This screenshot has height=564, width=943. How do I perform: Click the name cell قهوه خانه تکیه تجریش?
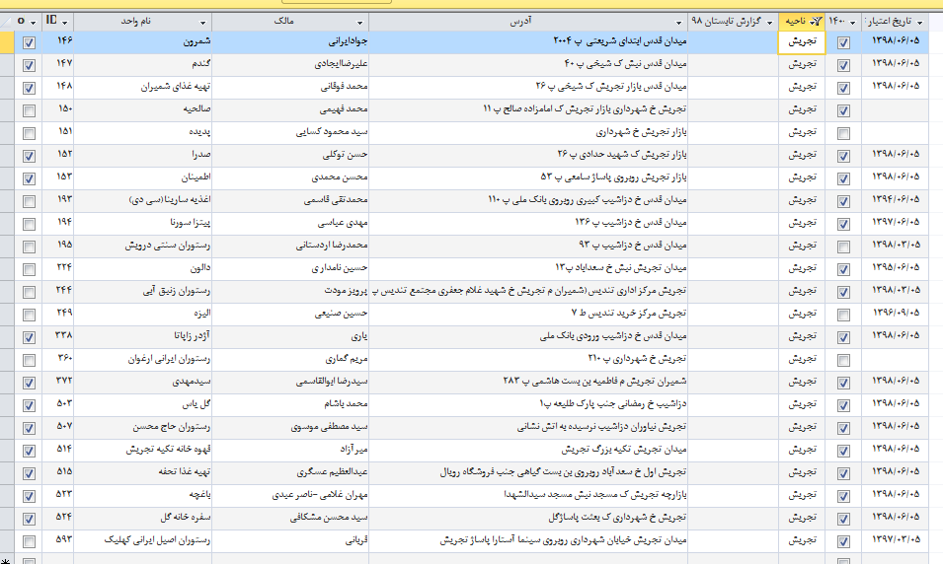click(x=142, y=451)
